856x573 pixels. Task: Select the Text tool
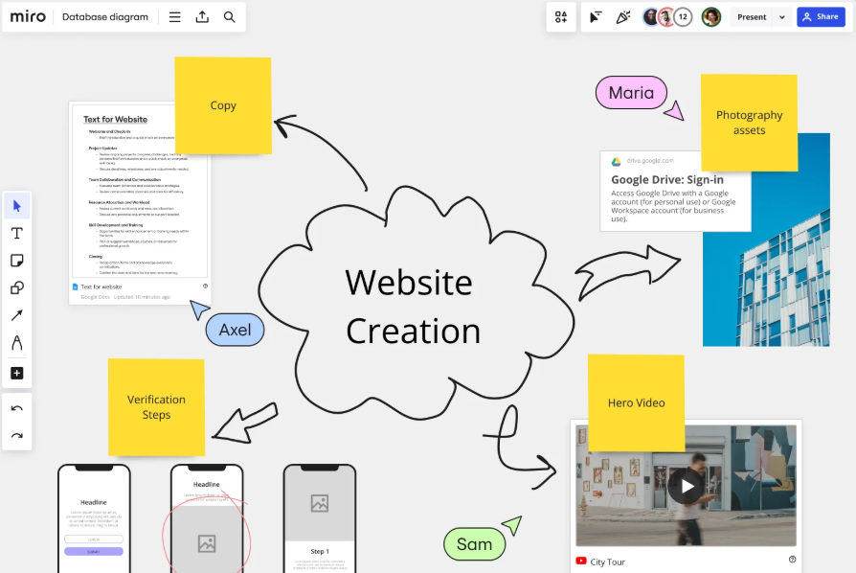click(17, 233)
